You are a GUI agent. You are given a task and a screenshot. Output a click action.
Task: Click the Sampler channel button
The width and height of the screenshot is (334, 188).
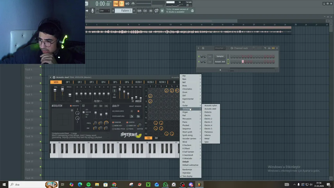(x=220, y=56)
